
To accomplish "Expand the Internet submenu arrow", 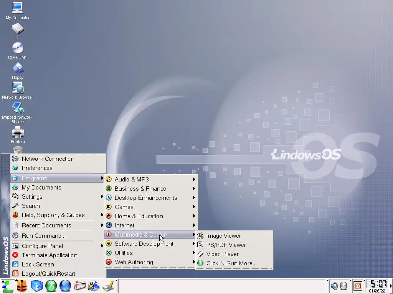I will point(194,225).
